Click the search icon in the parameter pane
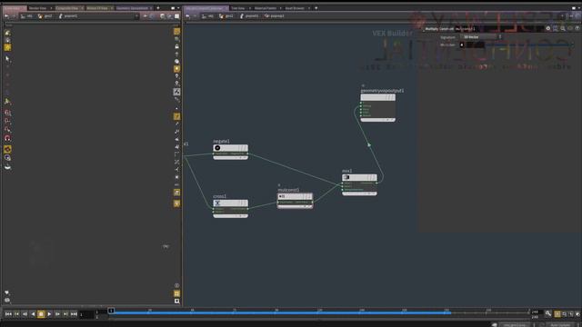 tap(563, 28)
